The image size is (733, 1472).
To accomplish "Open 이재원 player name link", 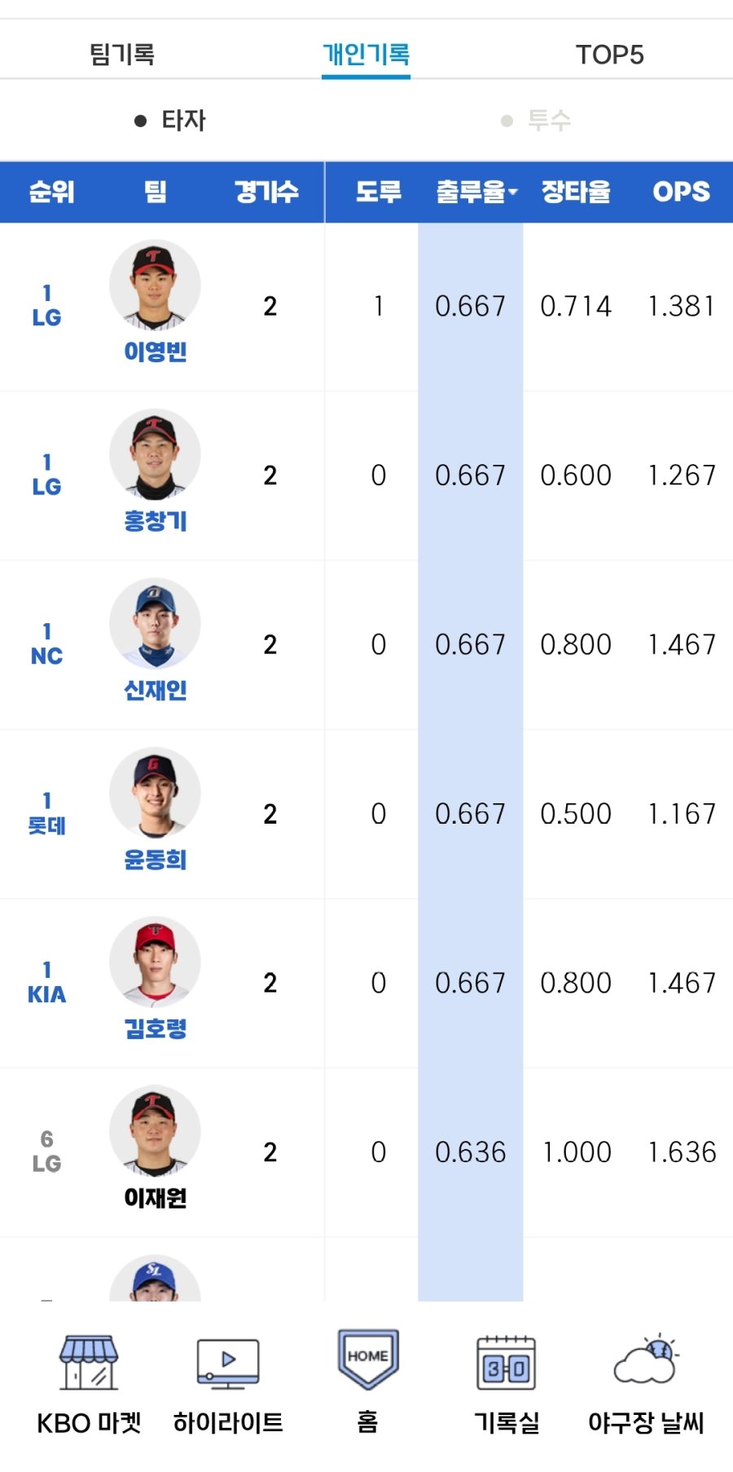I will coord(155,1198).
